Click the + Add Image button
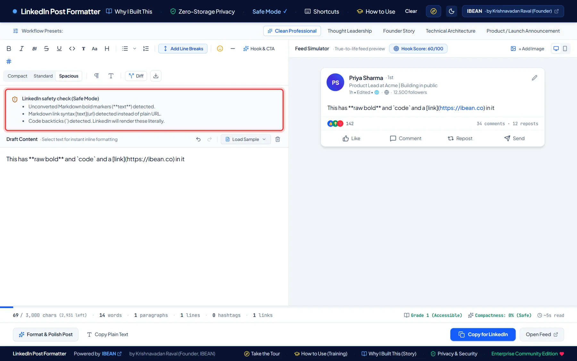Image resolution: width=577 pixels, height=361 pixels. click(527, 49)
